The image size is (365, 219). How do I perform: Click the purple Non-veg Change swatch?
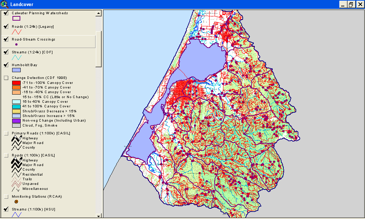tap(16, 121)
